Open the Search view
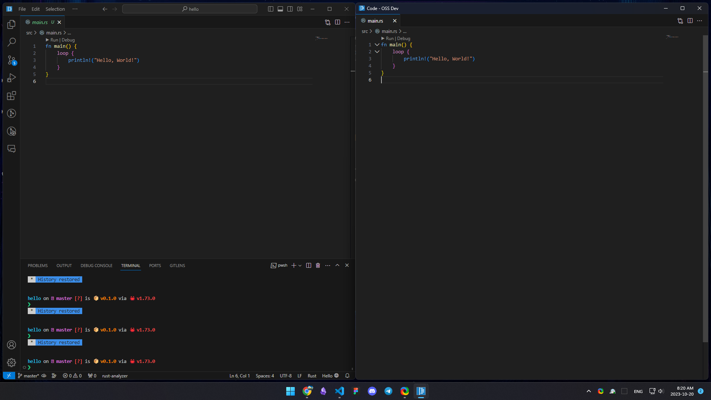Image resolution: width=711 pixels, height=400 pixels. [x=11, y=42]
